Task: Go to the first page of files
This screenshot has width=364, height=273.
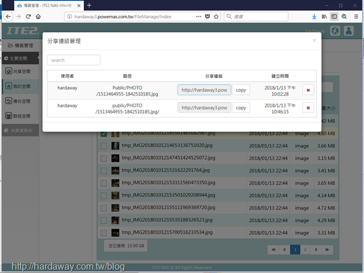Action: point(274,250)
